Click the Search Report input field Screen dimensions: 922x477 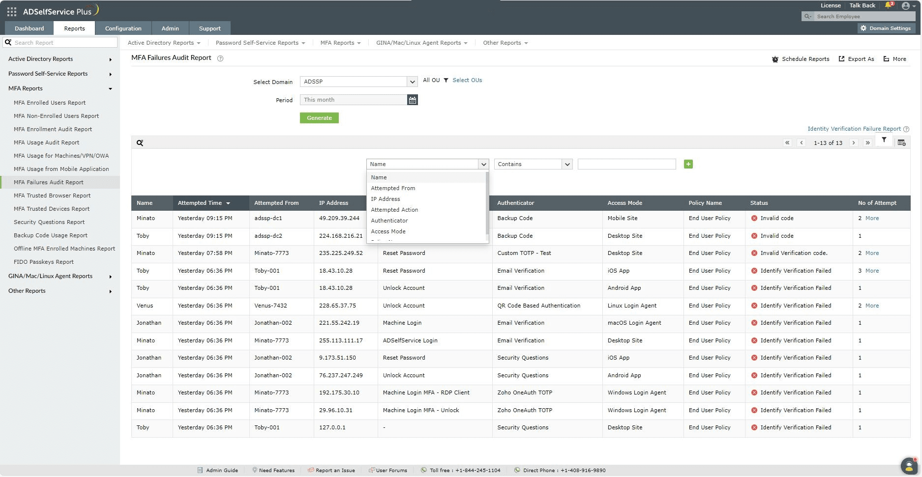pyautogui.click(x=64, y=43)
